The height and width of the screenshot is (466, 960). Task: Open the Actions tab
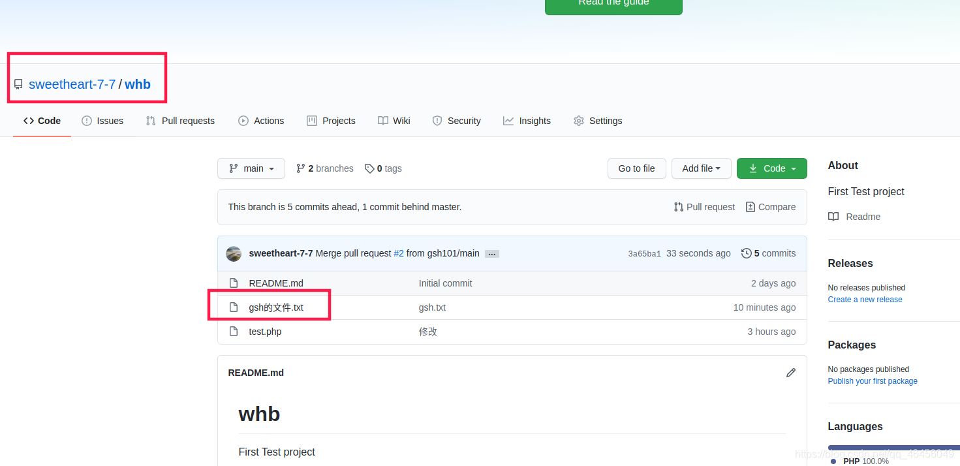coord(261,121)
